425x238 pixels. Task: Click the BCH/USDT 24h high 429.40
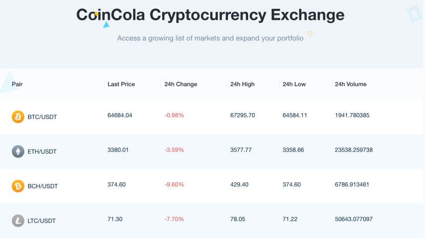click(x=239, y=185)
